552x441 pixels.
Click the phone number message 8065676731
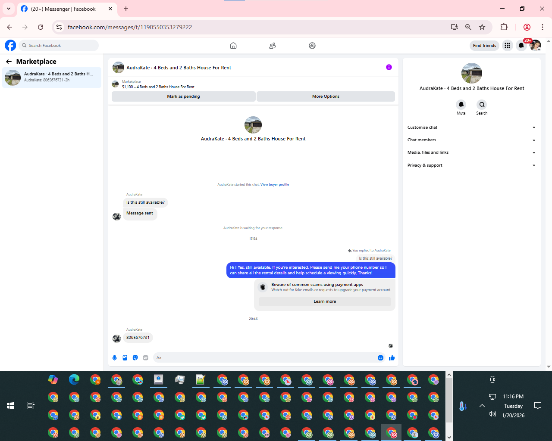point(138,338)
